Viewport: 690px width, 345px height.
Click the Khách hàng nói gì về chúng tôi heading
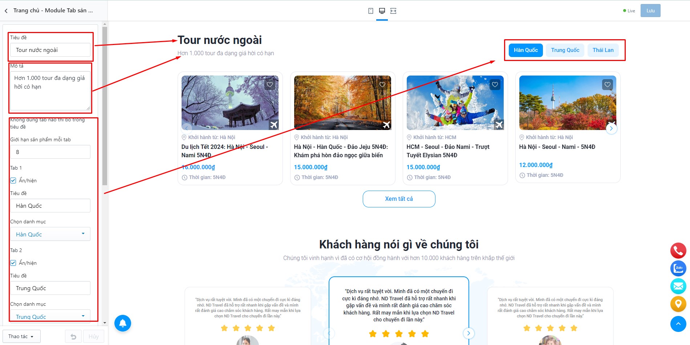click(x=399, y=244)
